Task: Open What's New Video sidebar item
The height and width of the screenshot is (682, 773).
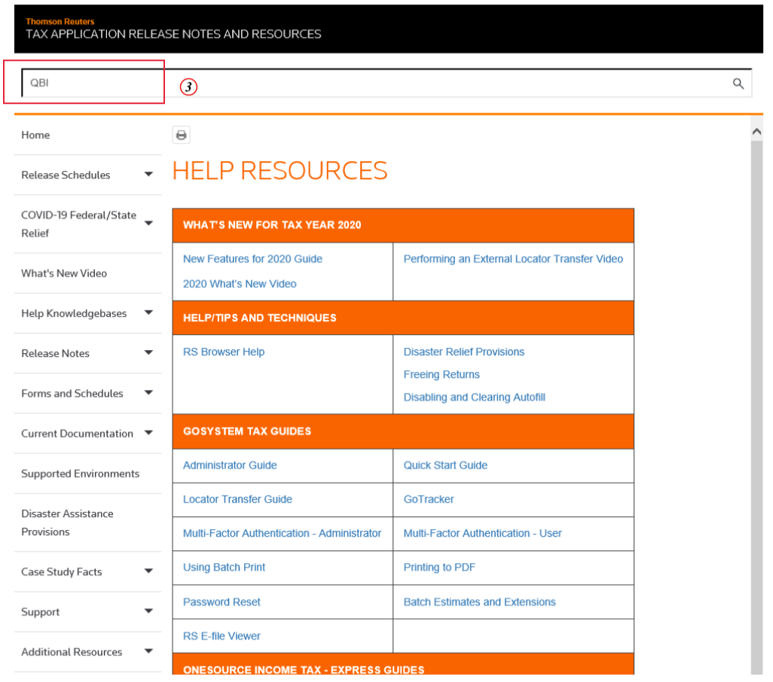Action: (x=64, y=273)
